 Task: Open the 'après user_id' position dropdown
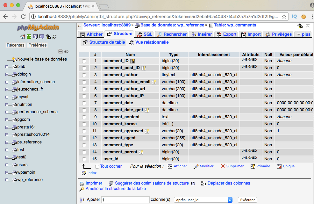pyautogui.click(x=203, y=200)
